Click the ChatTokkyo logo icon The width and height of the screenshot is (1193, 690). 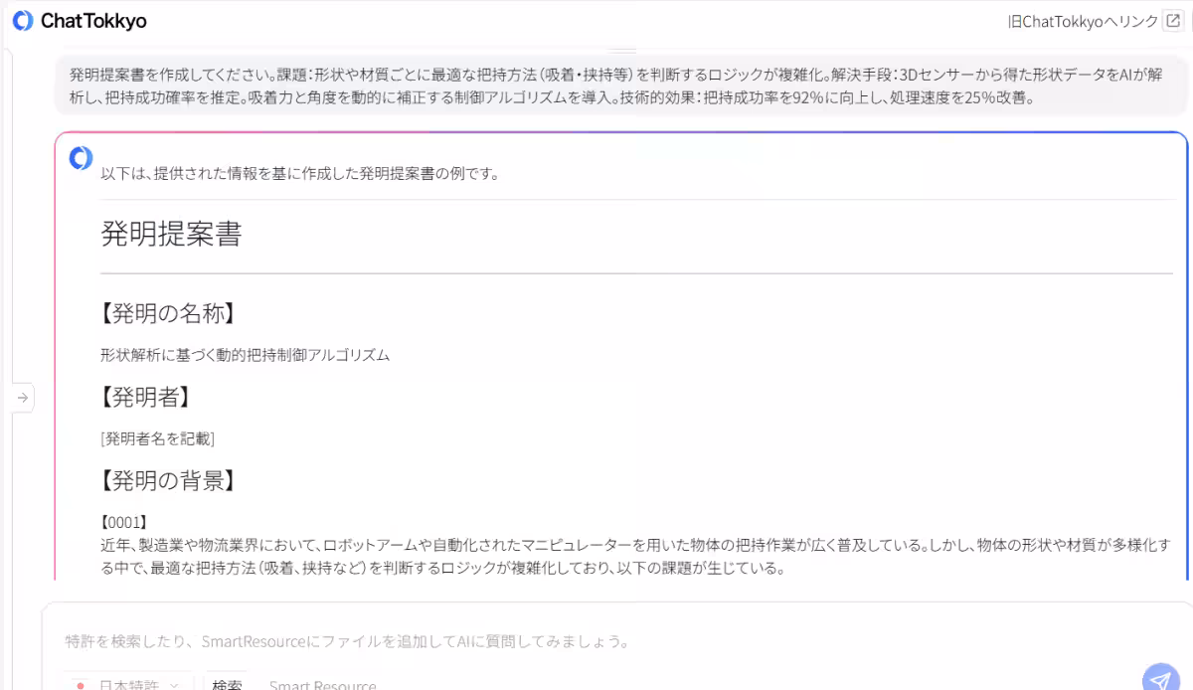(x=22, y=20)
